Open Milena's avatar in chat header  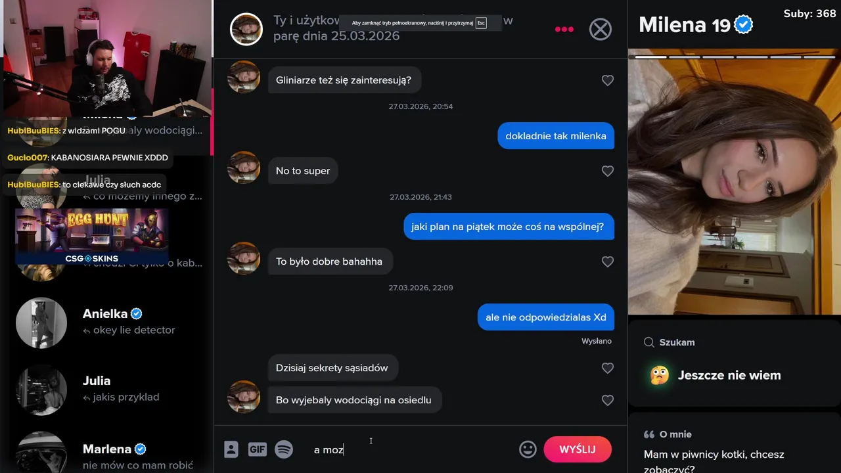[x=246, y=29]
